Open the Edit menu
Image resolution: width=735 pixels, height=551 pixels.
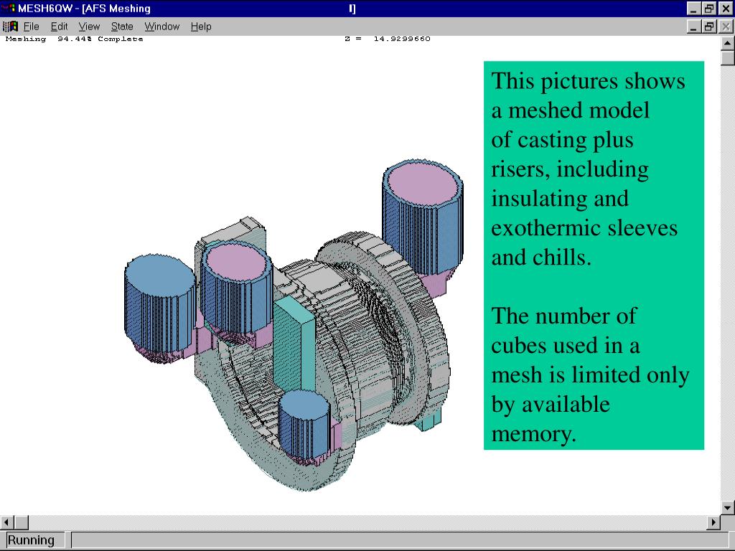pos(59,27)
